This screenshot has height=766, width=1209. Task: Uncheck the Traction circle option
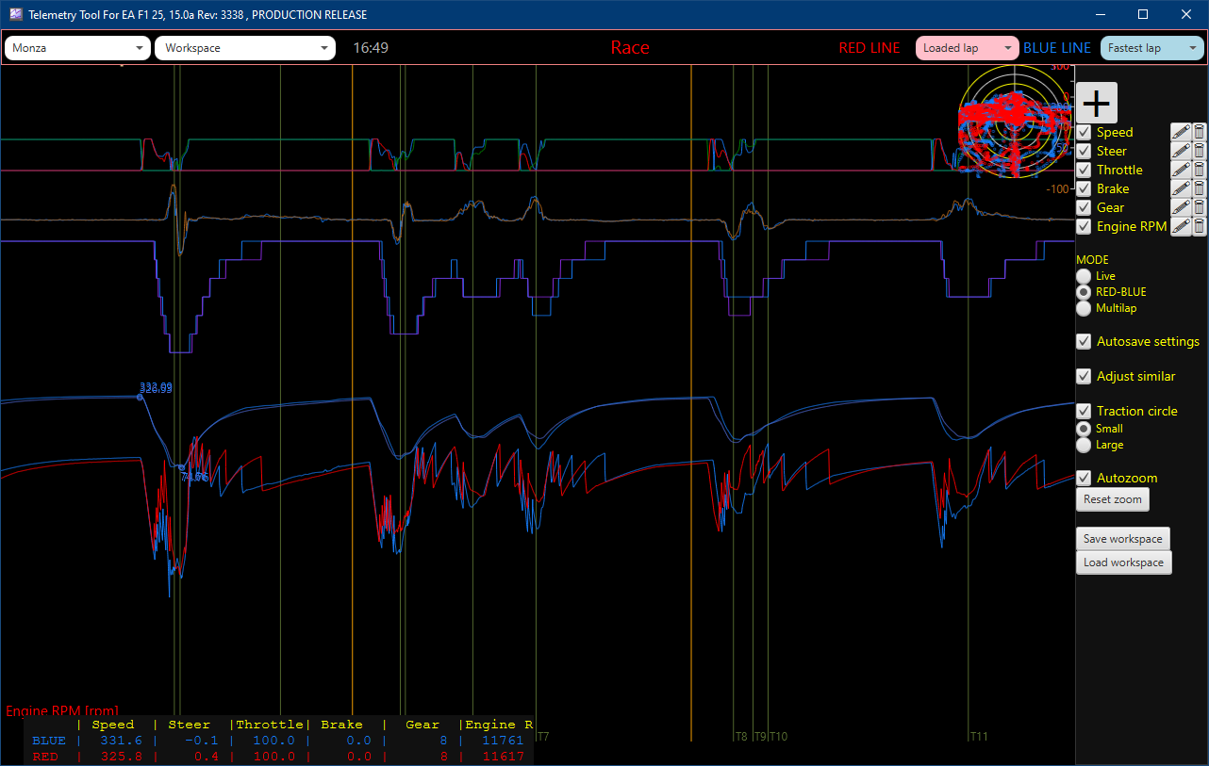pos(1083,411)
